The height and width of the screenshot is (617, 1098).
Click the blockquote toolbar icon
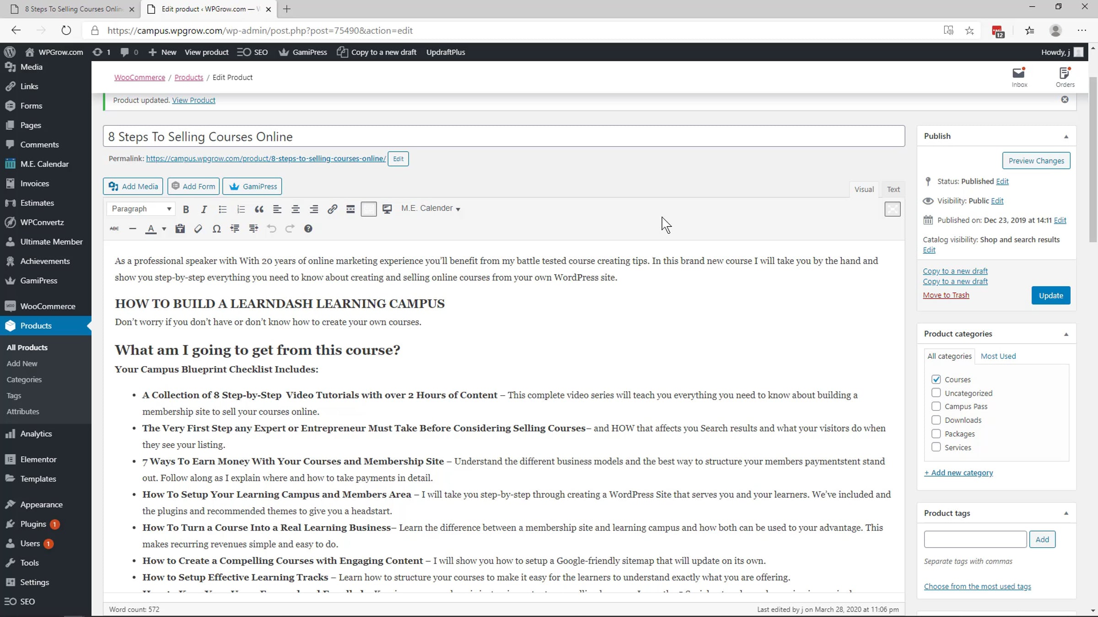259,209
